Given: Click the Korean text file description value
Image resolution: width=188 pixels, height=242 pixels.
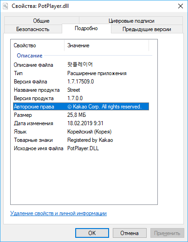Looking at the screenshot, I should click(x=80, y=64).
